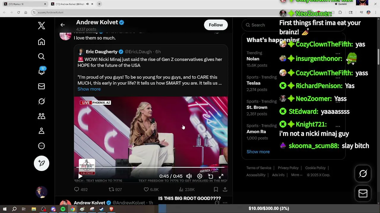Play the video with the play button

pyautogui.click(x=80, y=176)
